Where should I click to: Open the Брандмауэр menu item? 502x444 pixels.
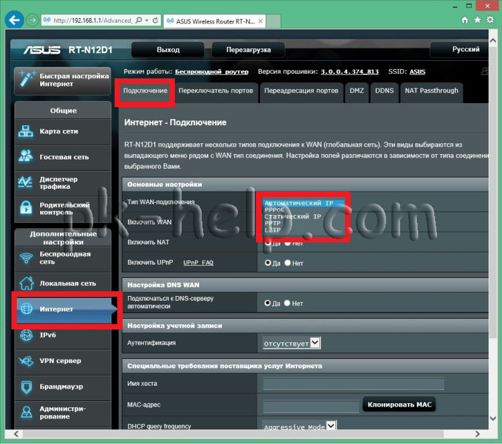(63, 386)
